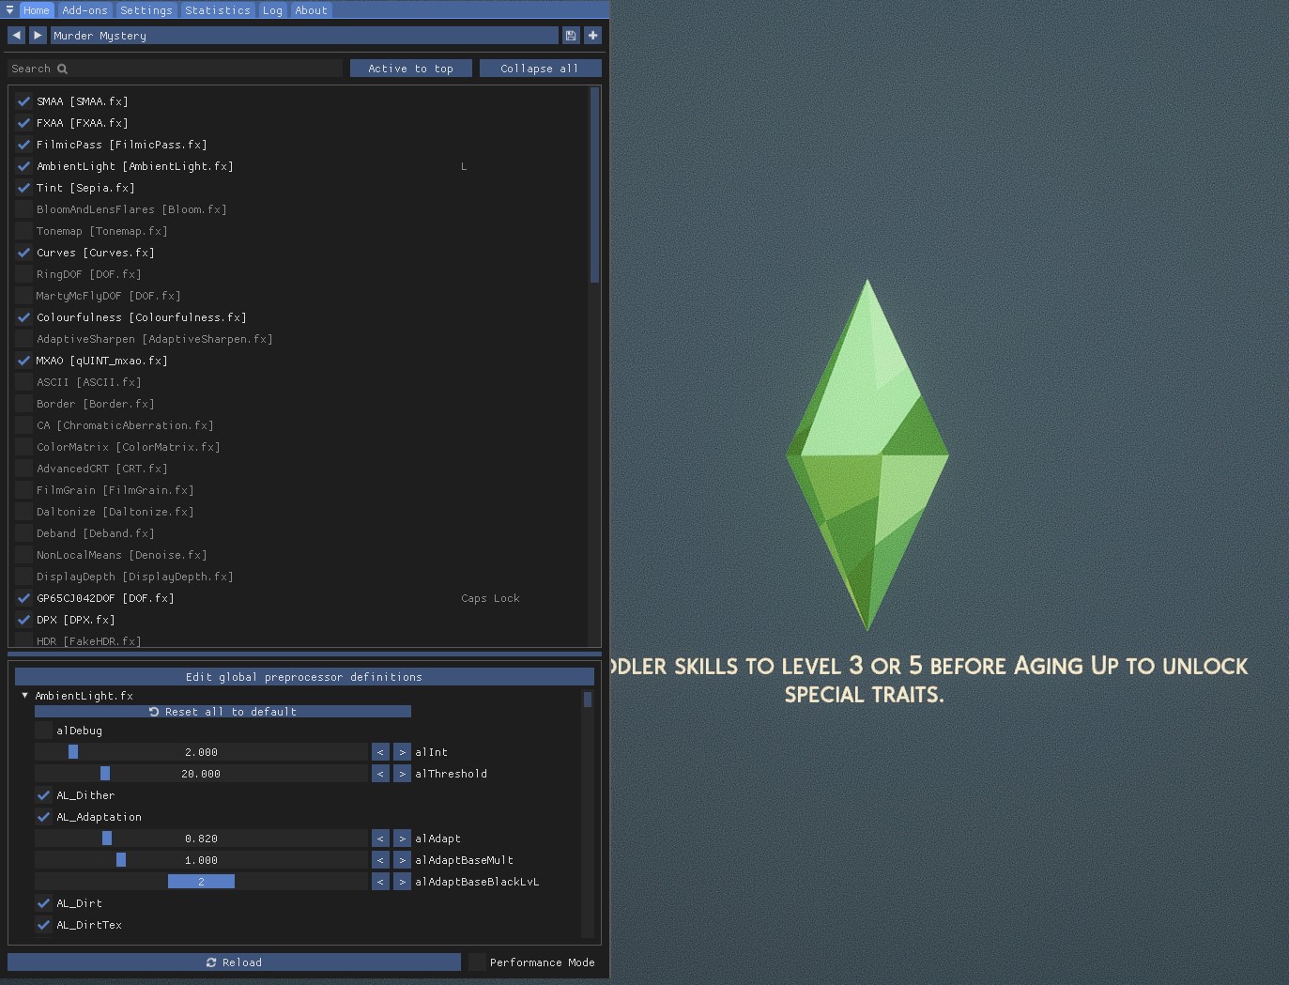Image resolution: width=1289 pixels, height=985 pixels.
Task: Toggle the alDebug checkbox
Action: 43,731
